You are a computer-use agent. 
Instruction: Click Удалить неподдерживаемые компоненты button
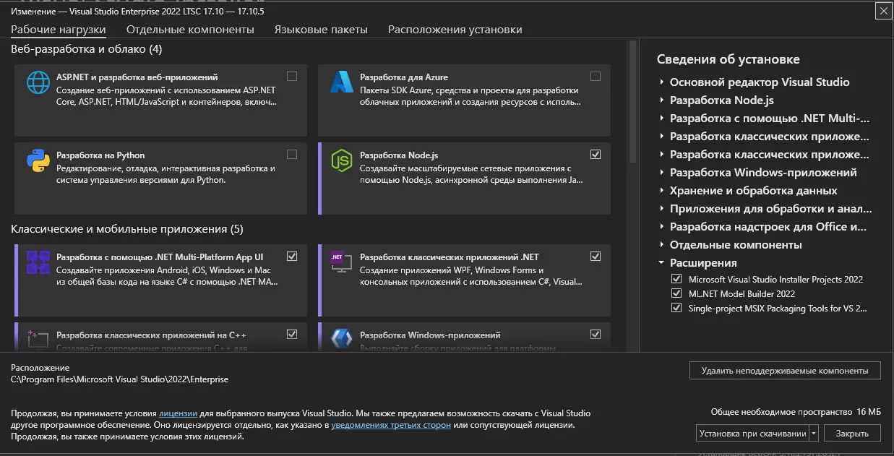(x=784, y=371)
